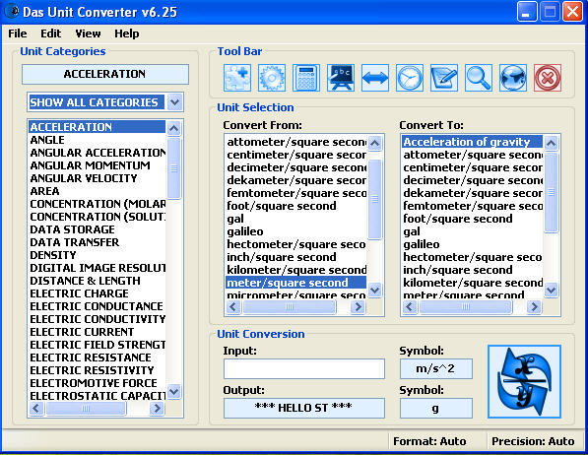Screen dimensions: 588x455
Task: Select AREA category
Action: coord(98,191)
